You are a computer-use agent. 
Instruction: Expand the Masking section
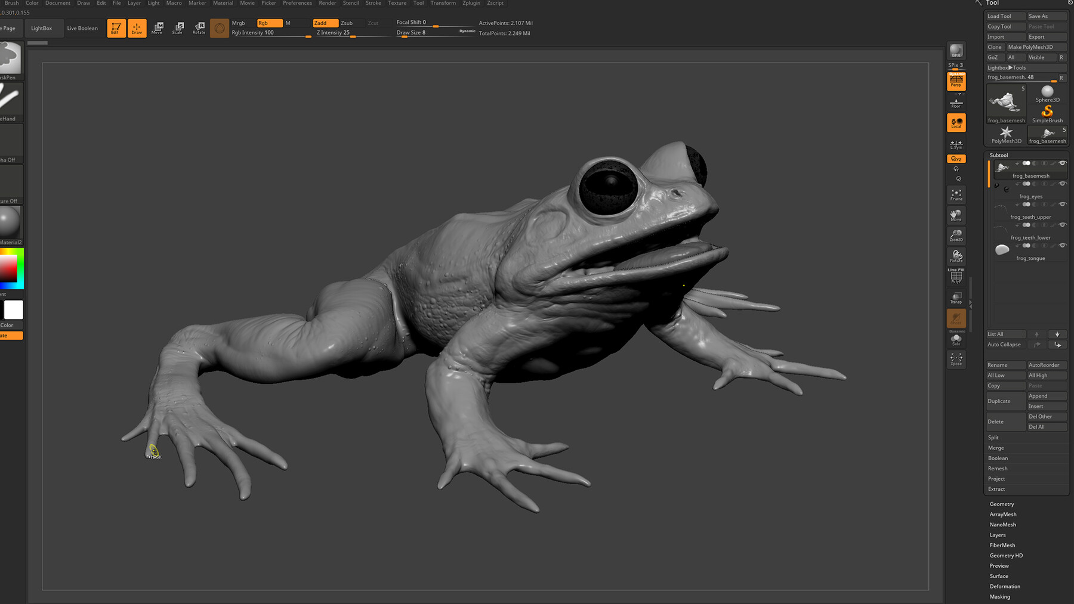click(1000, 596)
